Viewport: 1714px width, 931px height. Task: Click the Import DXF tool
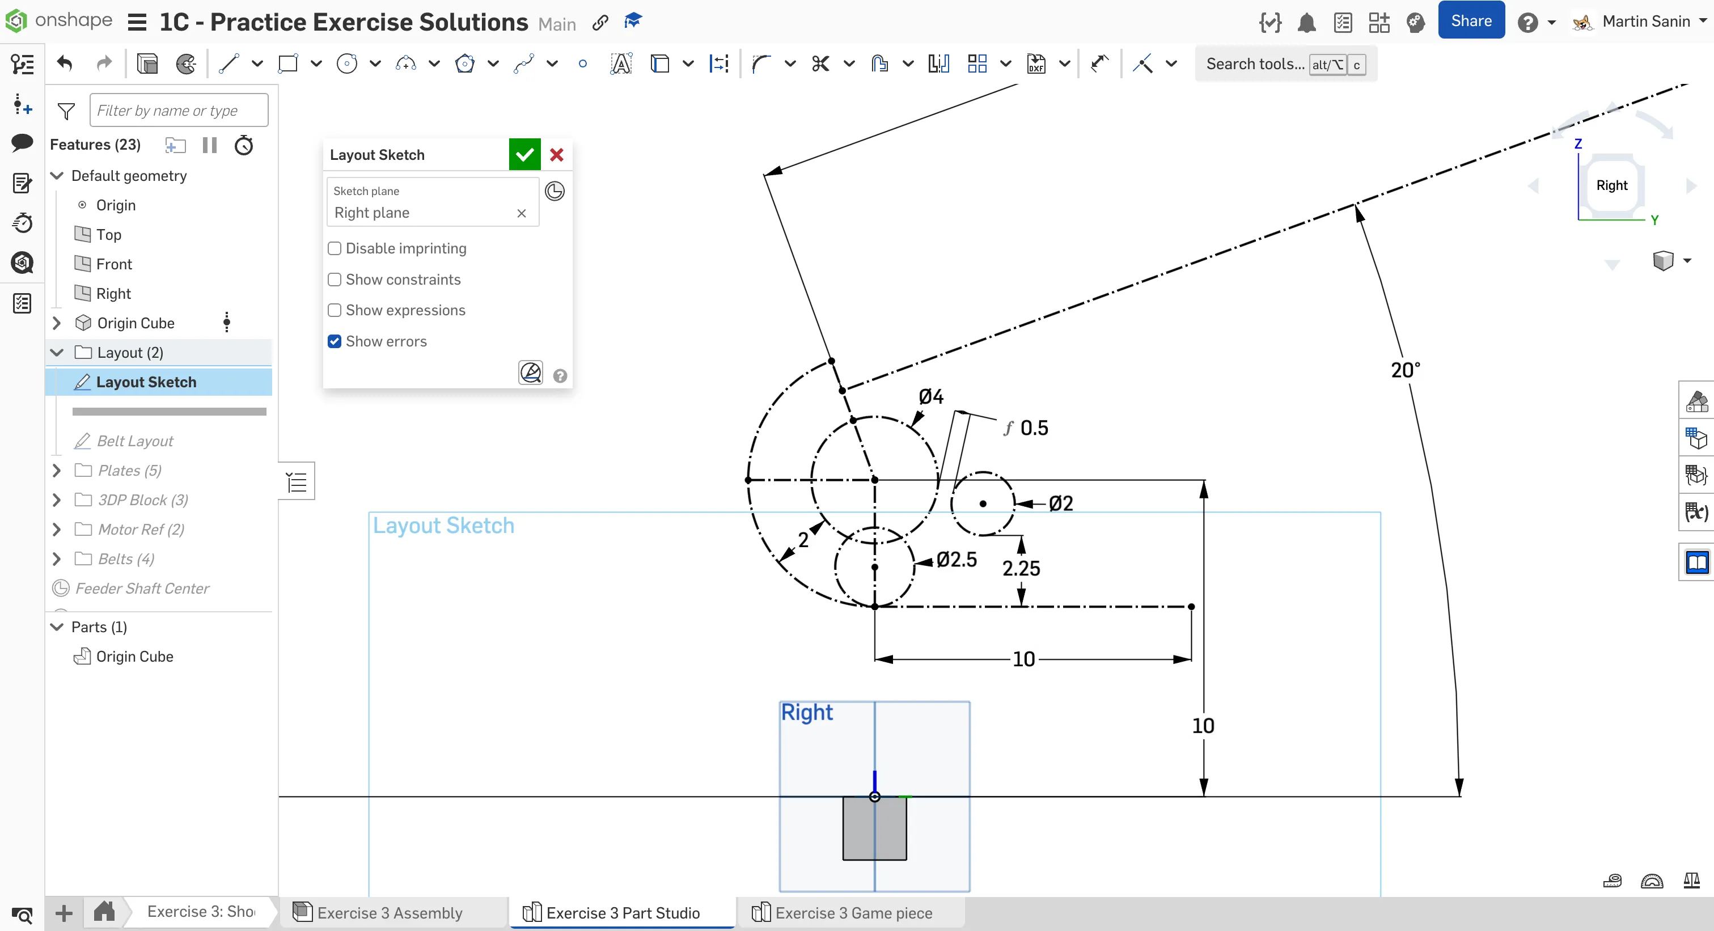tap(1035, 64)
